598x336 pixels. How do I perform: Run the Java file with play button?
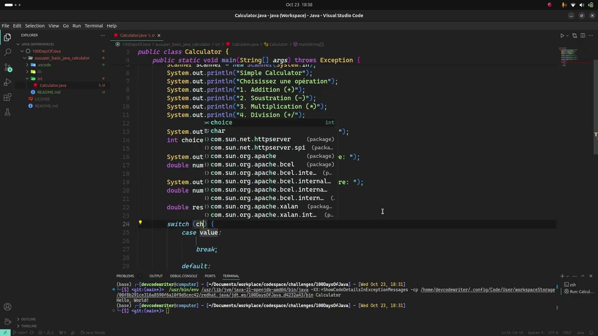[562, 35]
